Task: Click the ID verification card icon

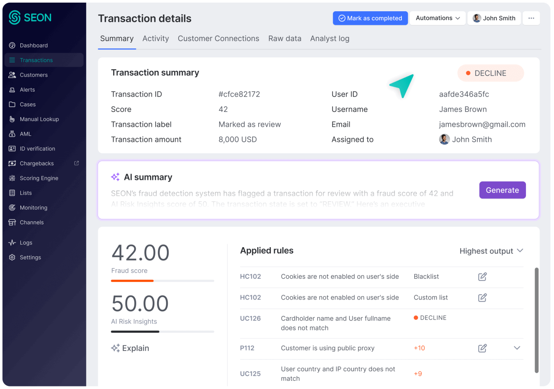Action: [12, 149]
